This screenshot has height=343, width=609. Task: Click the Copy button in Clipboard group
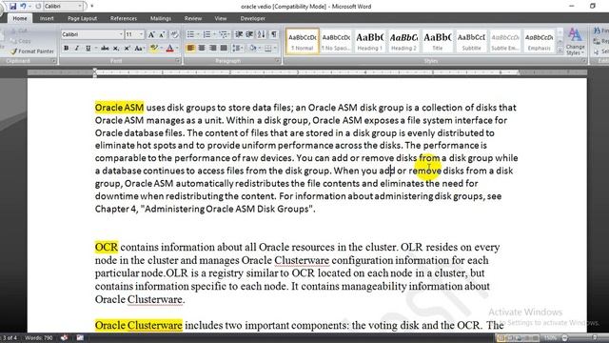tap(21, 41)
